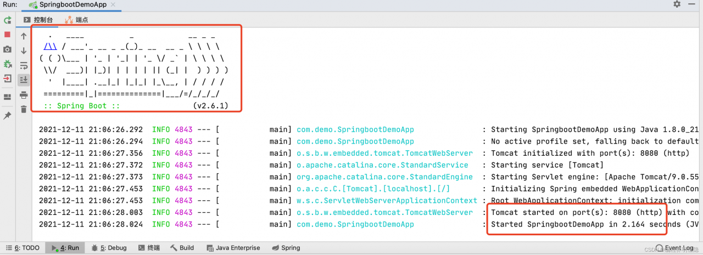Click timestamp '2021-12-11 21:06:28.024'
Image resolution: width=703 pixels, height=255 pixels.
pyautogui.click(x=91, y=224)
